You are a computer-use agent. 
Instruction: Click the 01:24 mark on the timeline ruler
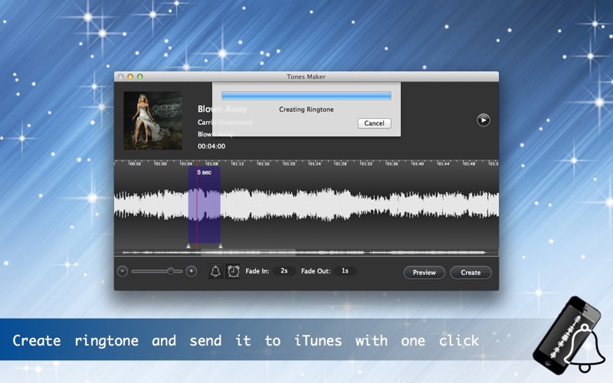[x=314, y=163]
